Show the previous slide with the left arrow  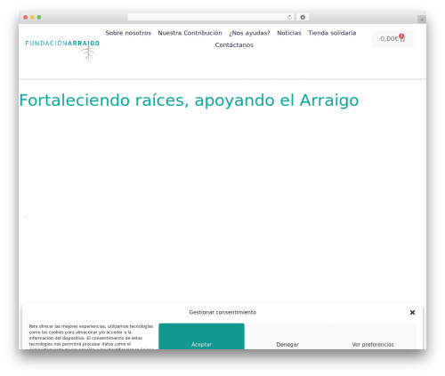27,217
